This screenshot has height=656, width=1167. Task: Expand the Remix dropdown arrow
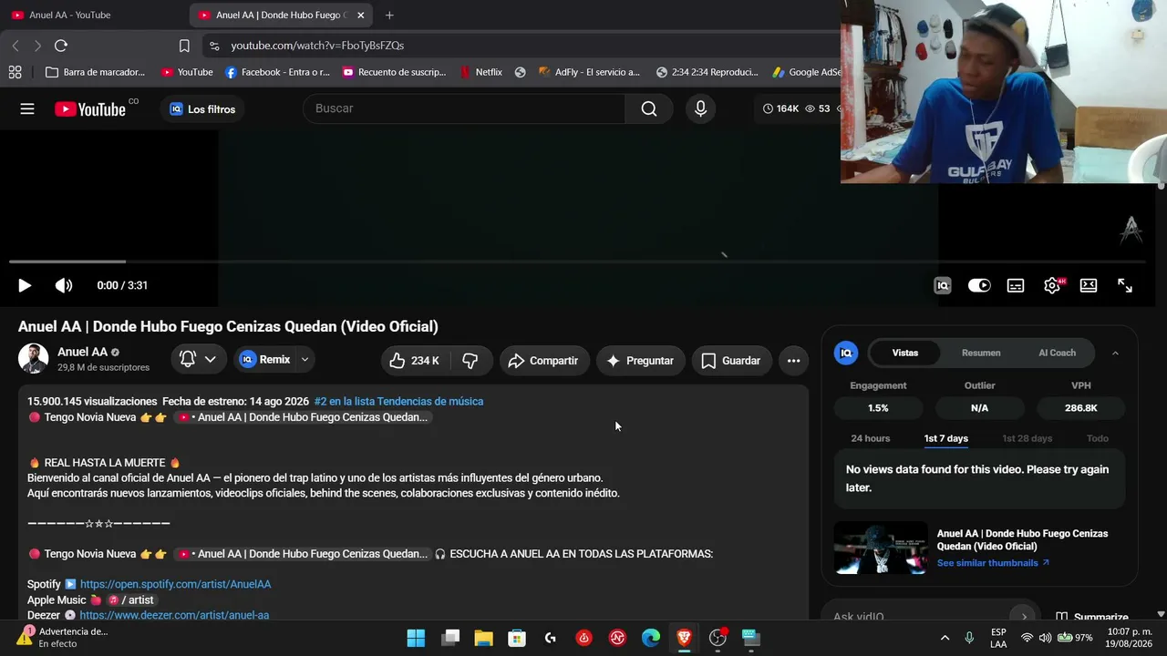[x=305, y=359]
